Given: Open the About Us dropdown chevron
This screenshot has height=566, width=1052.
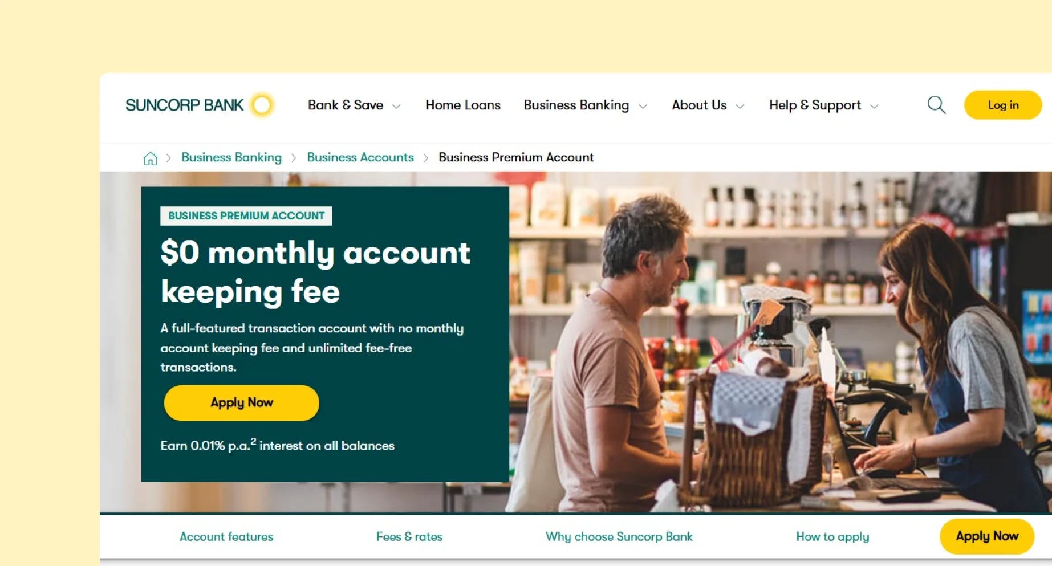Looking at the screenshot, I should pyautogui.click(x=740, y=106).
